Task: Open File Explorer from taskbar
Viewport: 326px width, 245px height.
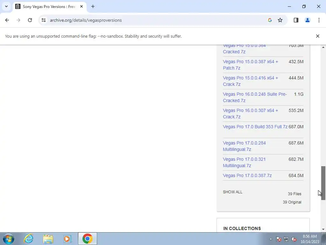Action: [x=48, y=239]
